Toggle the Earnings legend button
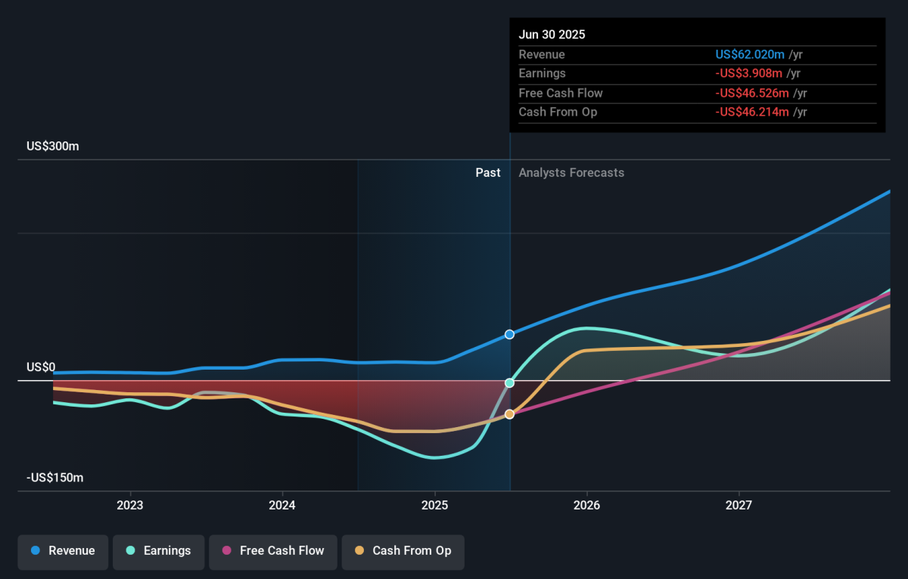The width and height of the screenshot is (908, 579). [158, 551]
